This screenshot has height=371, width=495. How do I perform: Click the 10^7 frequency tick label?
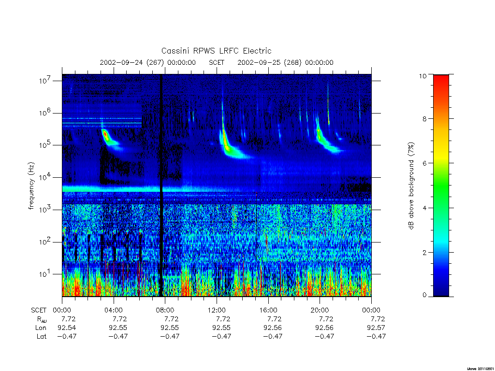45,80
